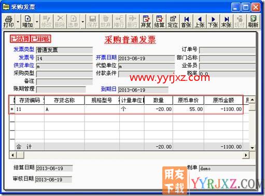The image size is (265, 196).
Task: Click the 选单 toolbar icon
Action: pos(73,22)
